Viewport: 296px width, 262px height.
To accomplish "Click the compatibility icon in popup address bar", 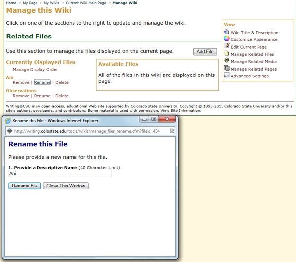I will click(172, 131).
